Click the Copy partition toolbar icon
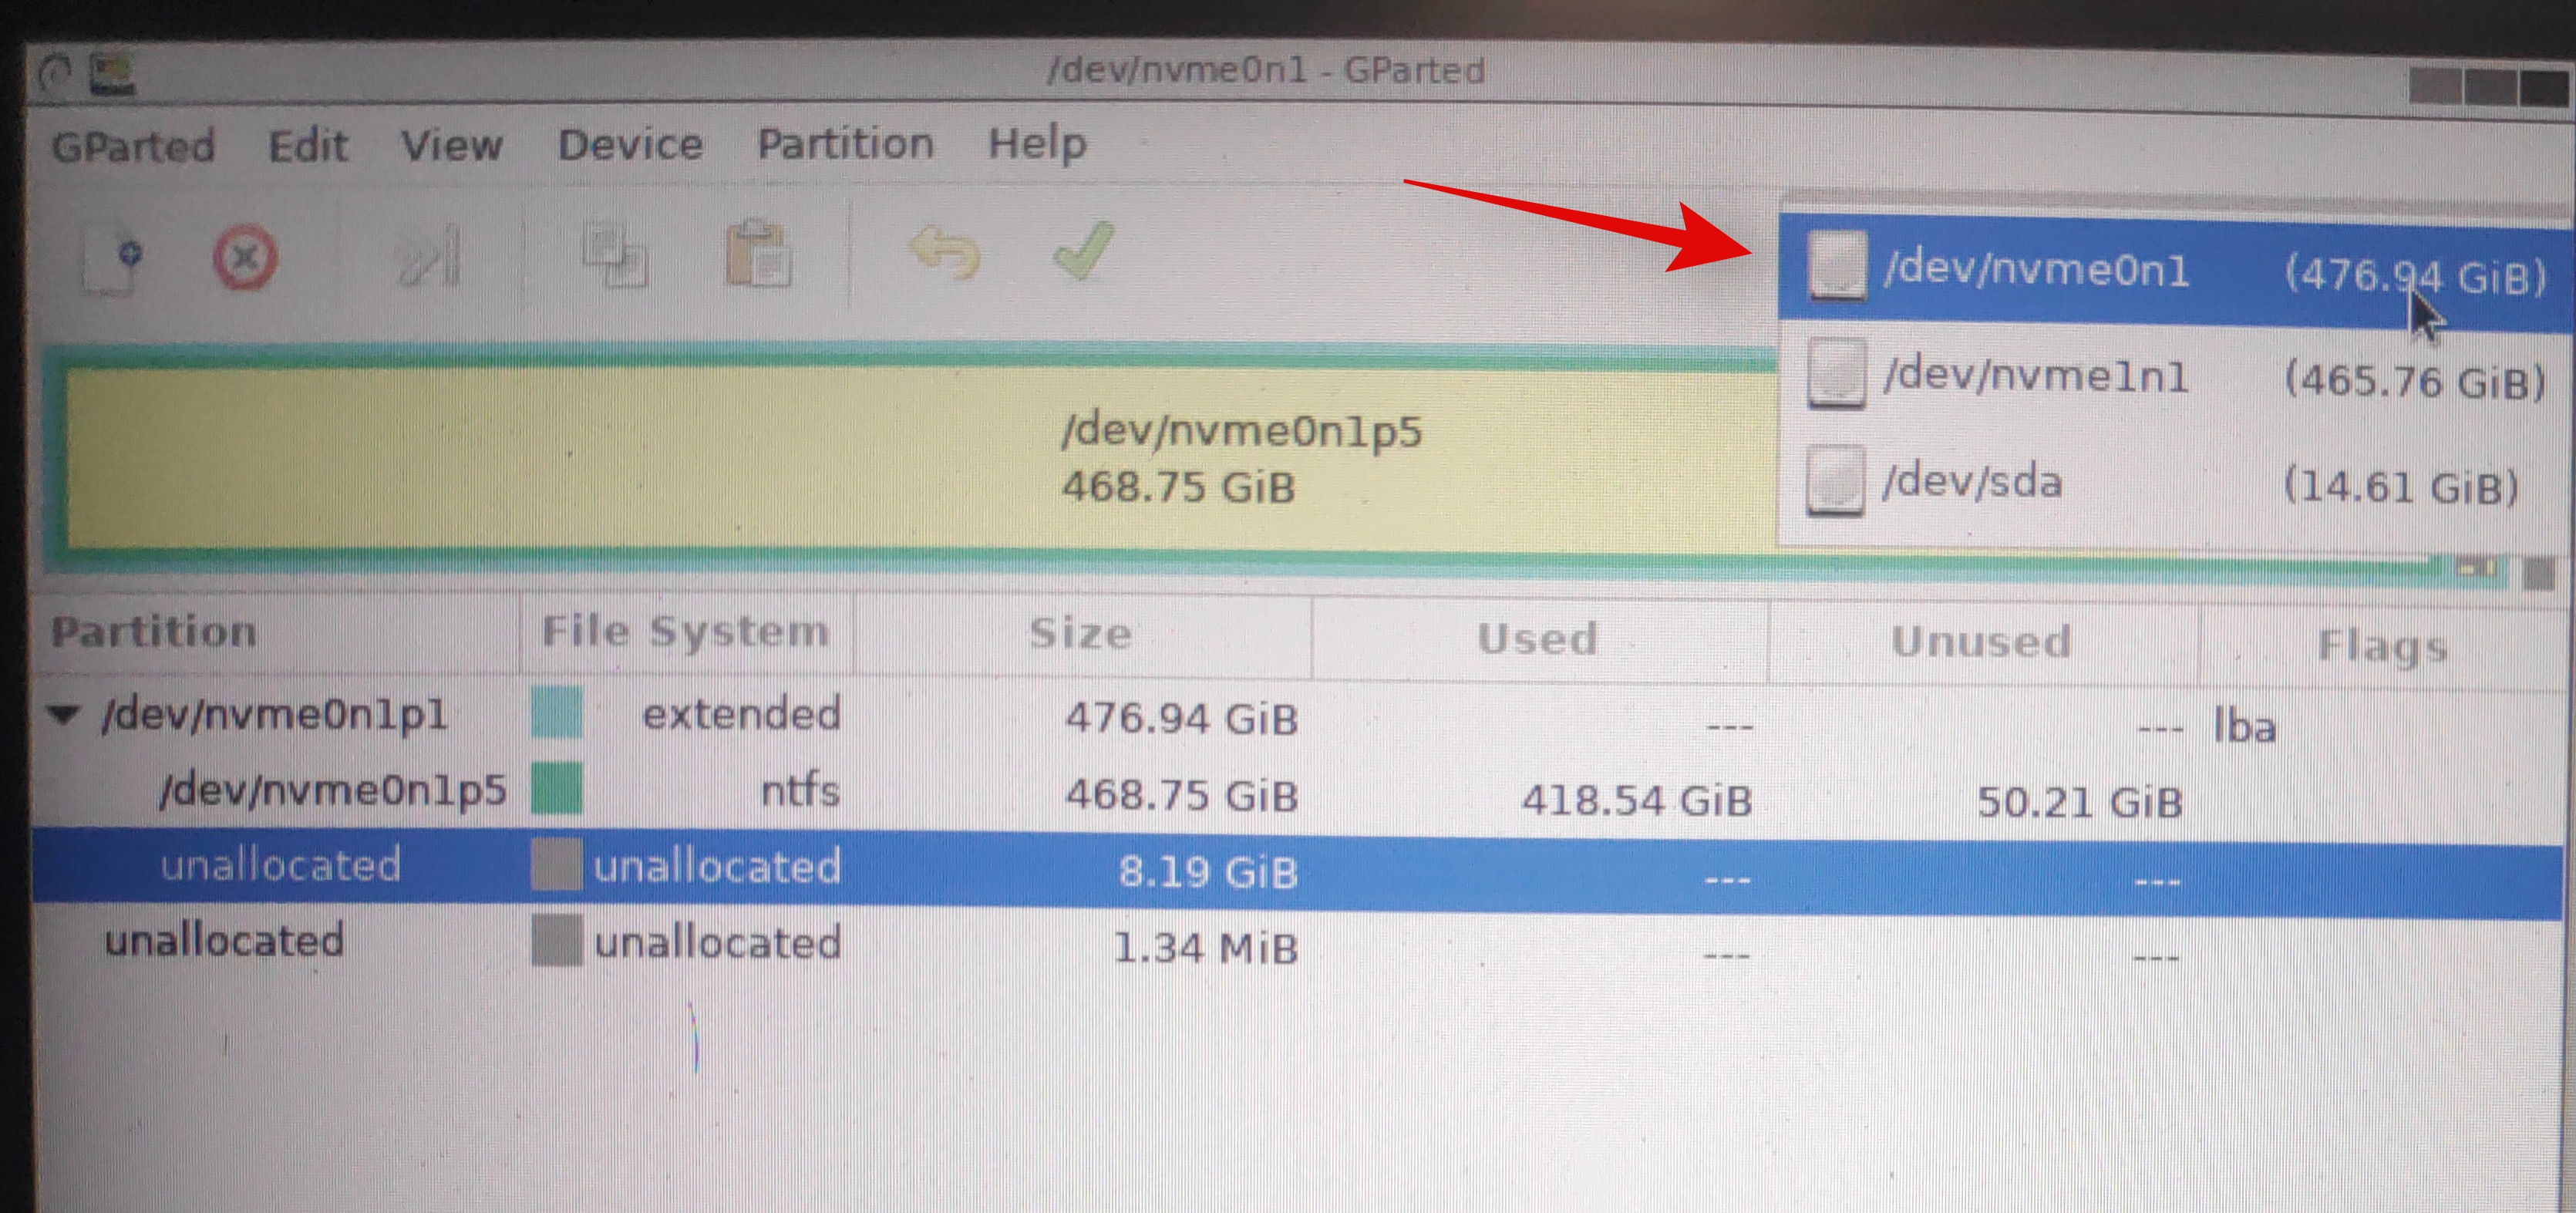The image size is (2576, 1213). click(614, 256)
